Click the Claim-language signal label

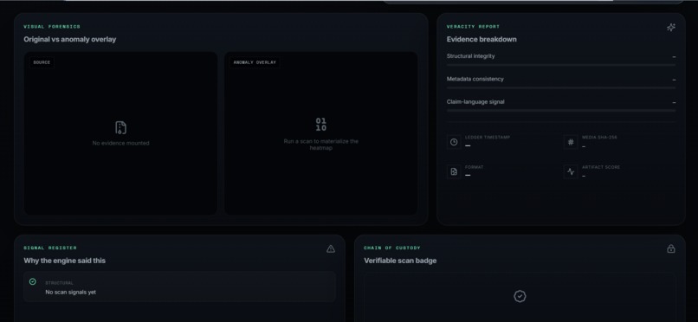[x=475, y=102]
